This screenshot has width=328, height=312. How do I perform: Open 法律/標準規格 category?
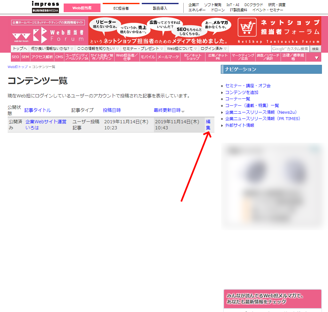click(293, 57)
